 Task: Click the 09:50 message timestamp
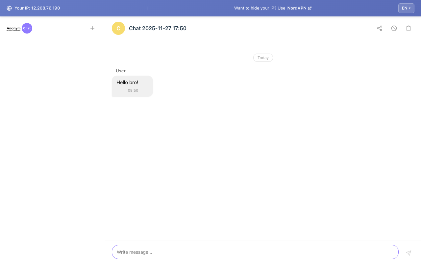click(133, 90)
